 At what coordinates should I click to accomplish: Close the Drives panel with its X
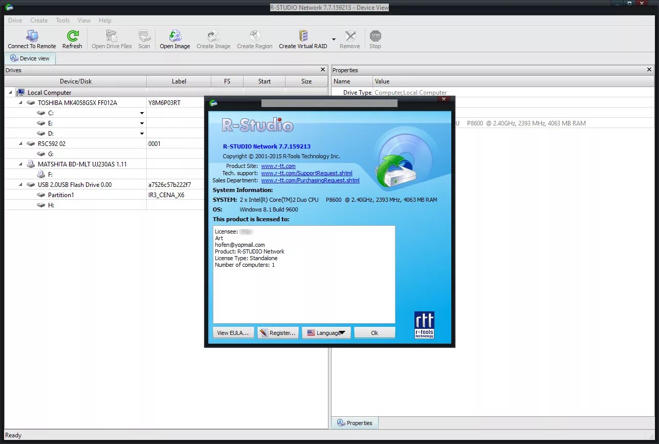323,70
